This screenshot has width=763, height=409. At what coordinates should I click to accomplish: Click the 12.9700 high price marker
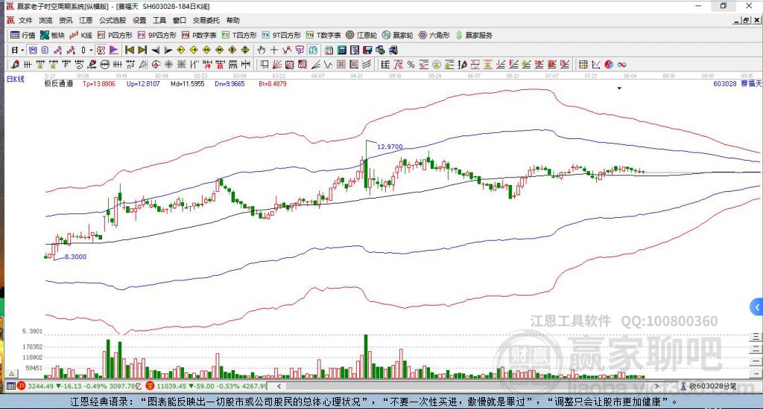click(x=390, y=146)
